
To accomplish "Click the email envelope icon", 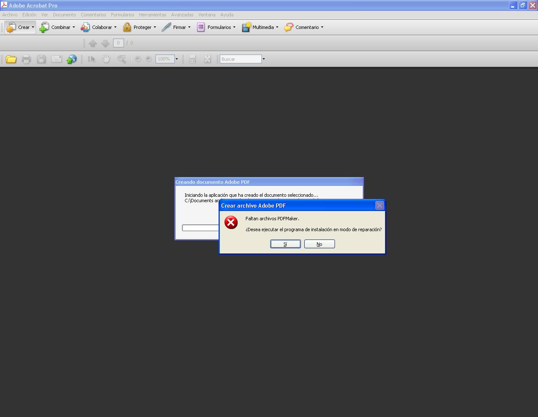I will (x=56, y=59).
